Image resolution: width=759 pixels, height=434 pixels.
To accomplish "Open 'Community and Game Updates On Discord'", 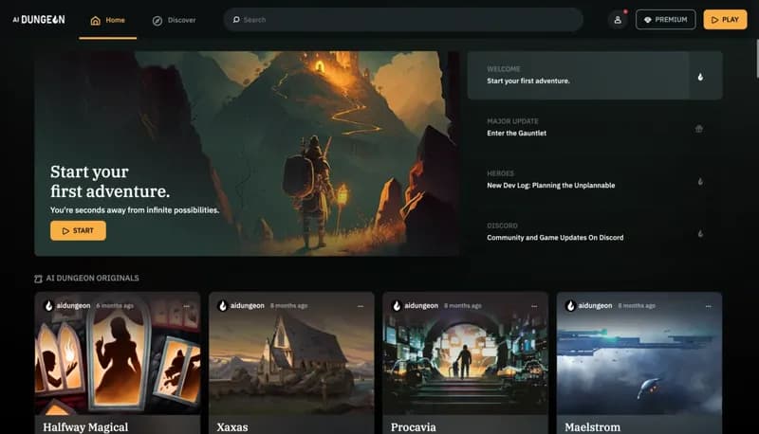I will 595,232.
